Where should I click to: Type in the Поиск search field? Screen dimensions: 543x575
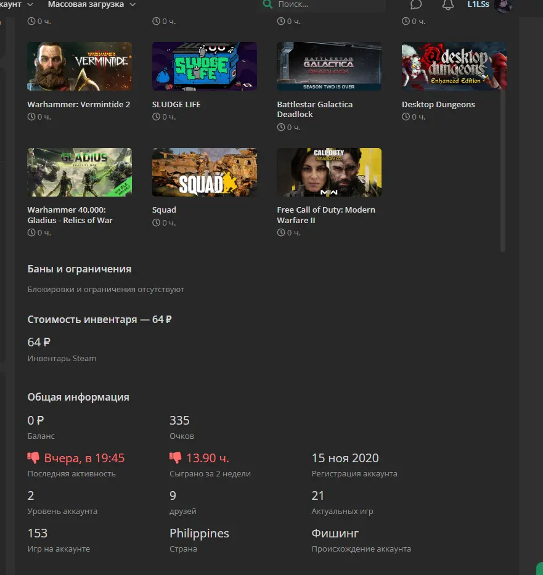tap(327, 5)
